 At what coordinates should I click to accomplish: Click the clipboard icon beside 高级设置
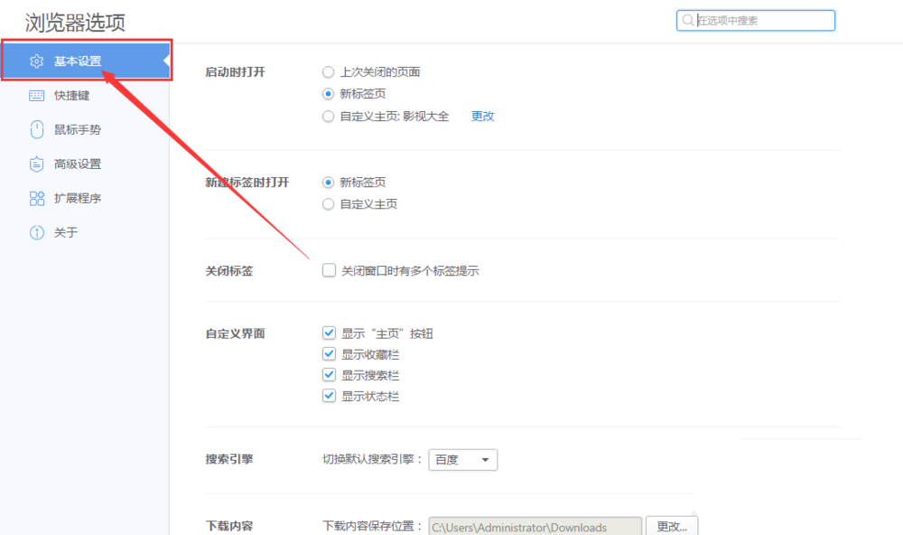pyautogui.click(x=36, y=164)
